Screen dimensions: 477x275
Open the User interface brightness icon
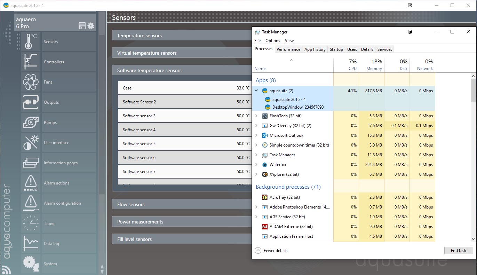(31, 143)
